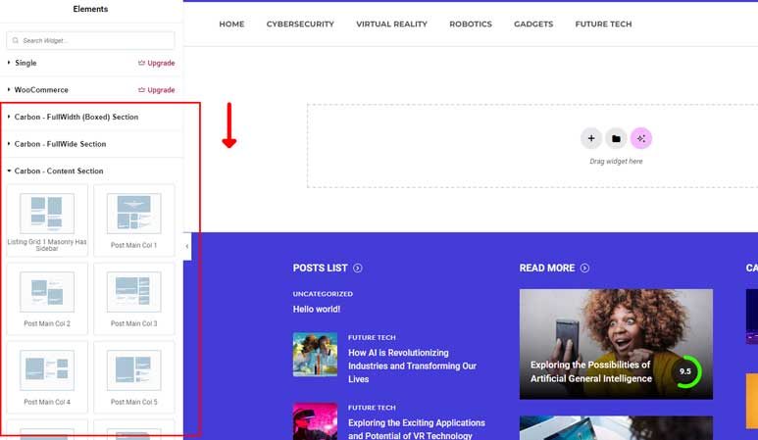Select Listing Grid 1 Masonry Has Sidebar widget
Viewport: 758px width, 440px height.
pyautogui.click(x=47, y=220)
